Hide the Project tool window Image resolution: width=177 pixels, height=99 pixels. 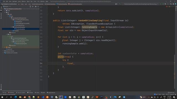point(38,7)
